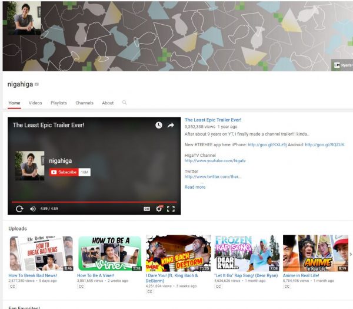Click the CC badge under How To Break Bad News

(x=12, y=287)
